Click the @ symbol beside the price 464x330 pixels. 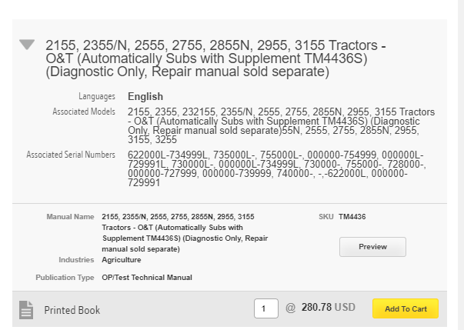[291, 308]
